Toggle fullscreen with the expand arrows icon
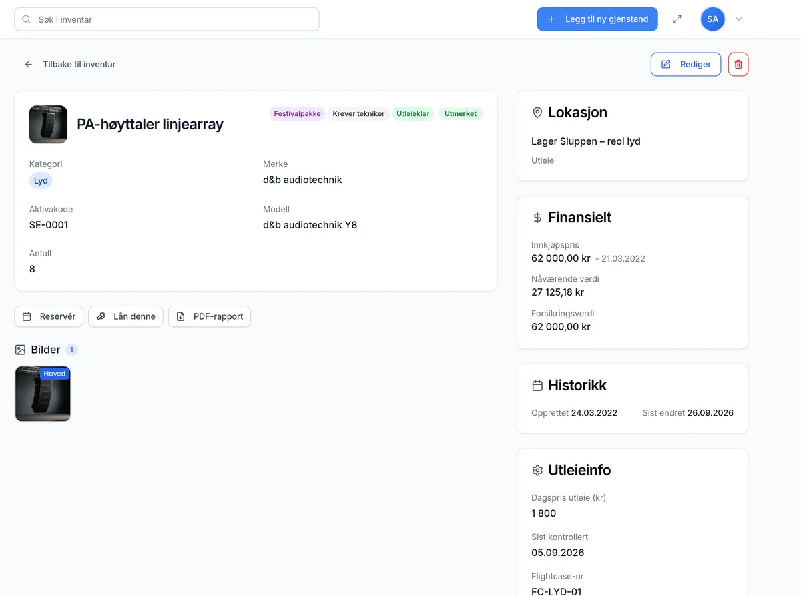This screenshot has width=801, height=596. point(677,19)
